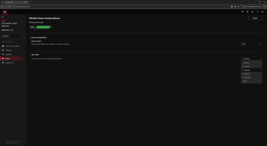Image resolution: width=267 pixels, height=146 pixels.
Task: Open the Lighting section icon
Action: (x=3, y=54)
